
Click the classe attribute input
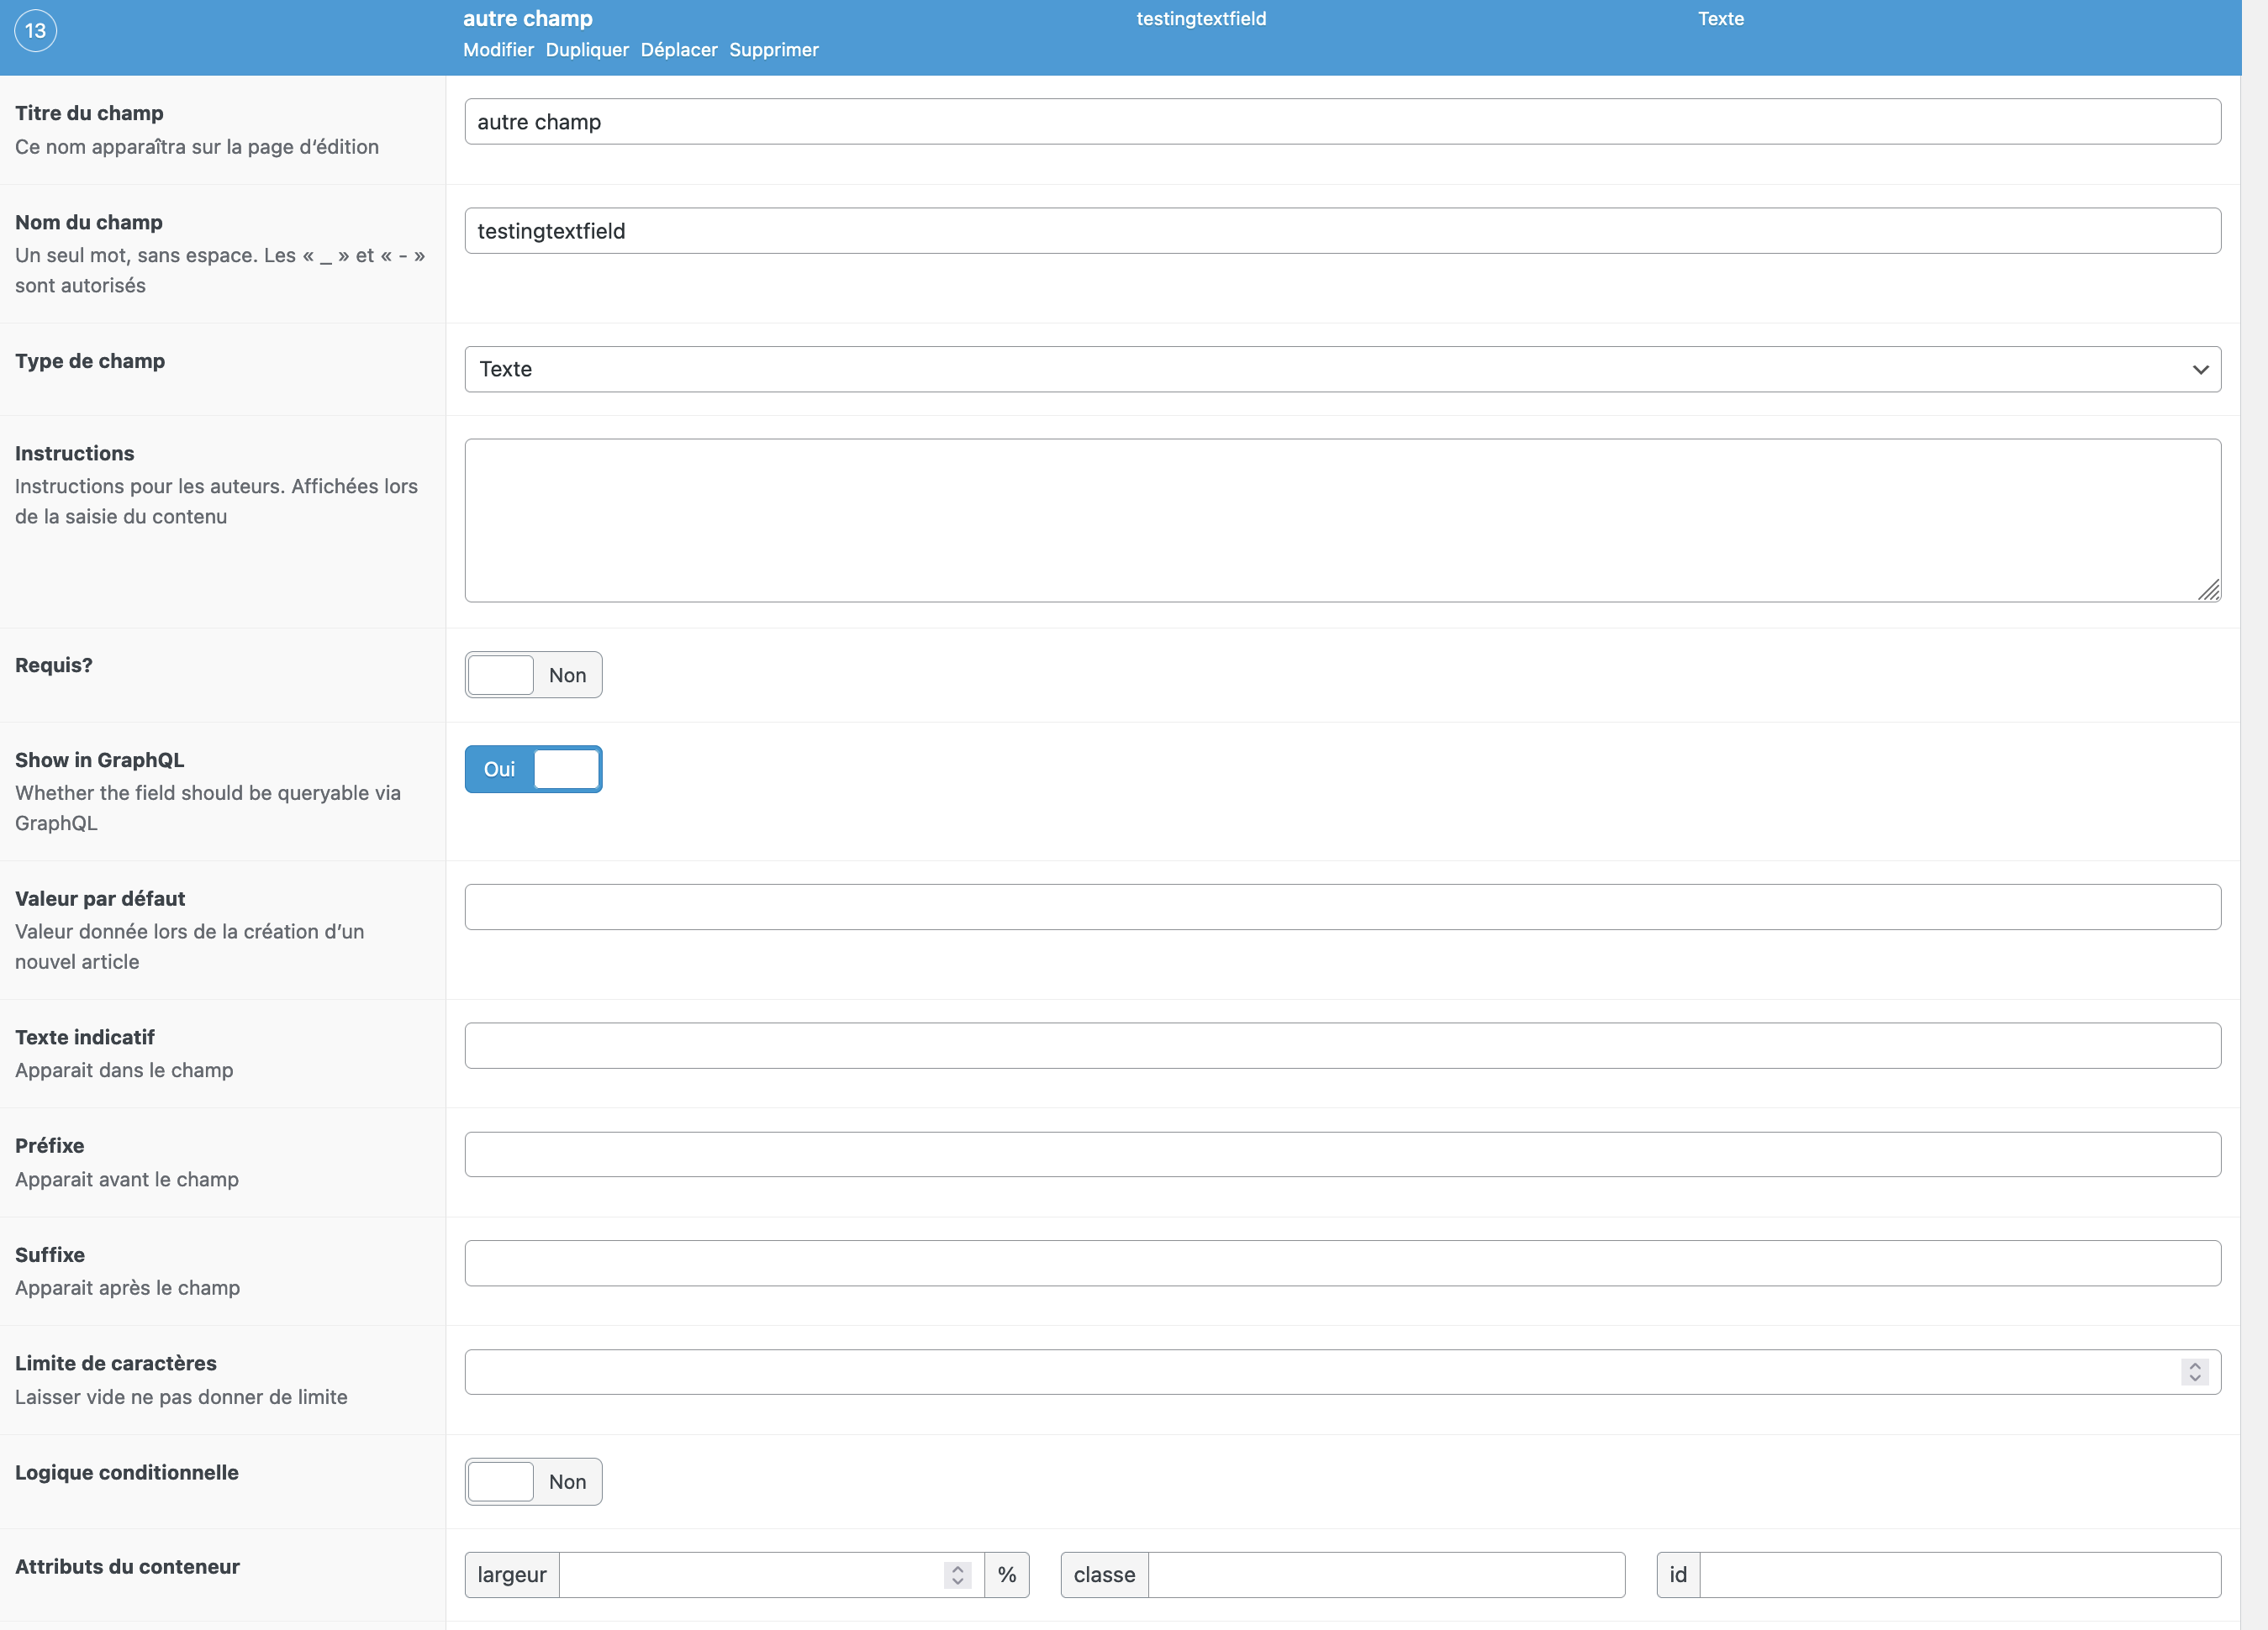[1385, 1575]
